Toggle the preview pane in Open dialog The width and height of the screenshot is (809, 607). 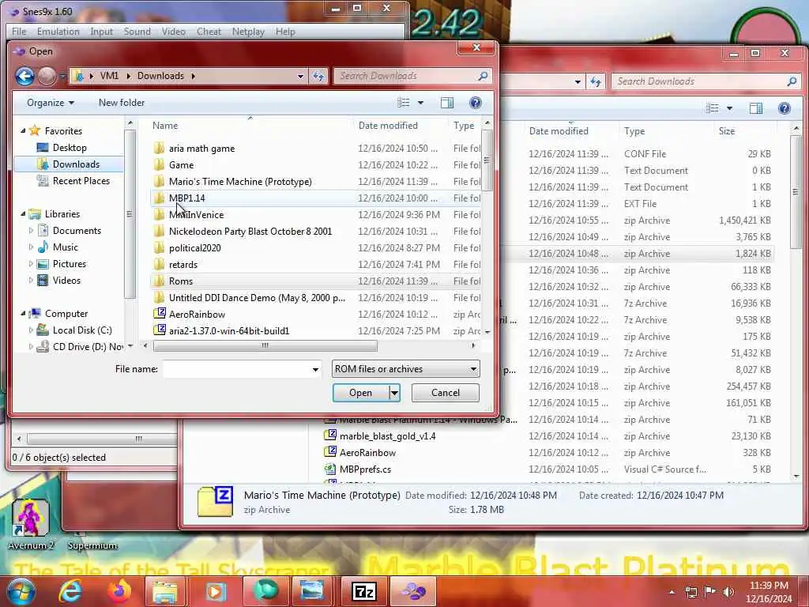pyautogui.click(x=447, y=103)
